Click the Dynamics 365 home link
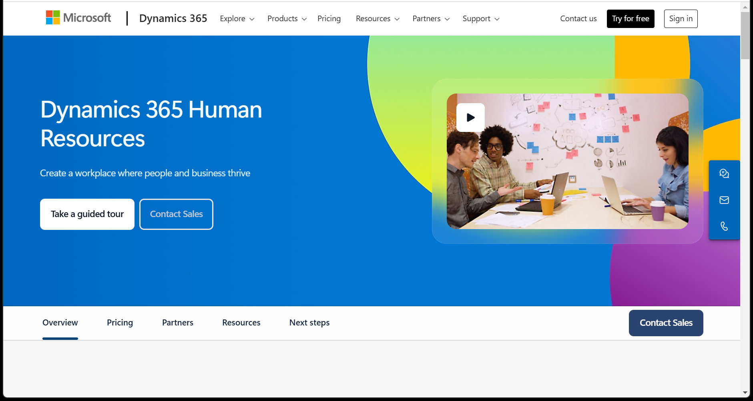 coord(173,18)
